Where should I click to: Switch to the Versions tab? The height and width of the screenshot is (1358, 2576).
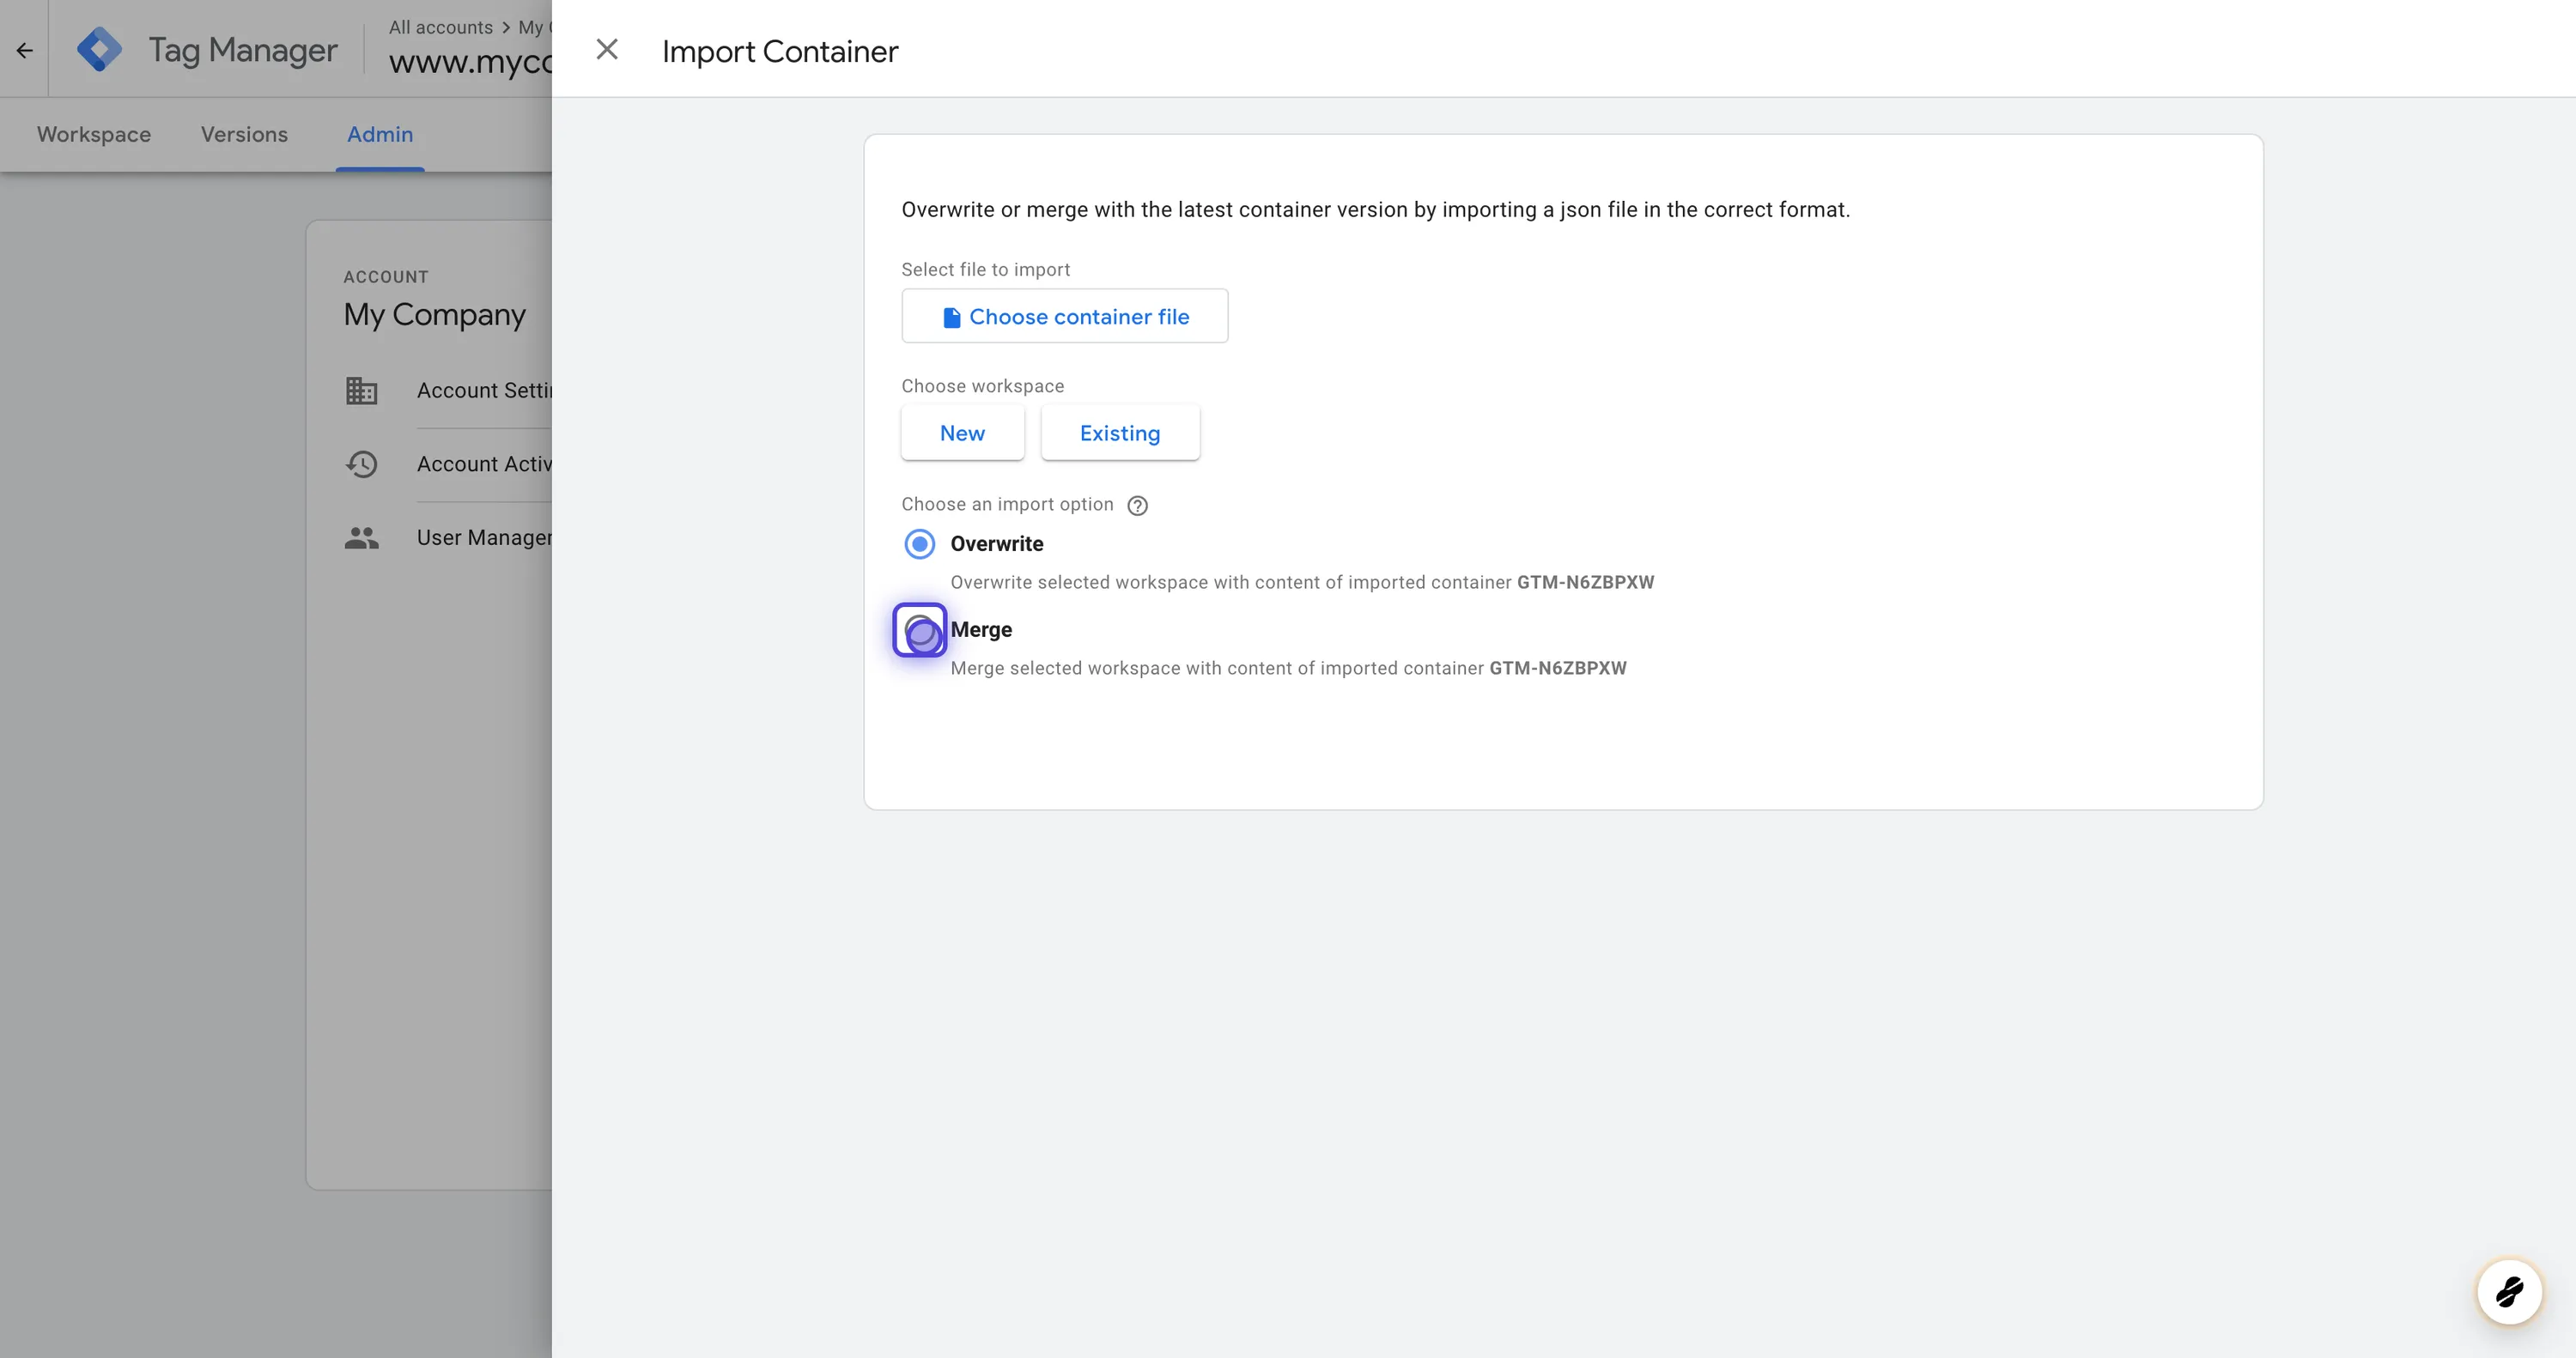click(244, 135)
